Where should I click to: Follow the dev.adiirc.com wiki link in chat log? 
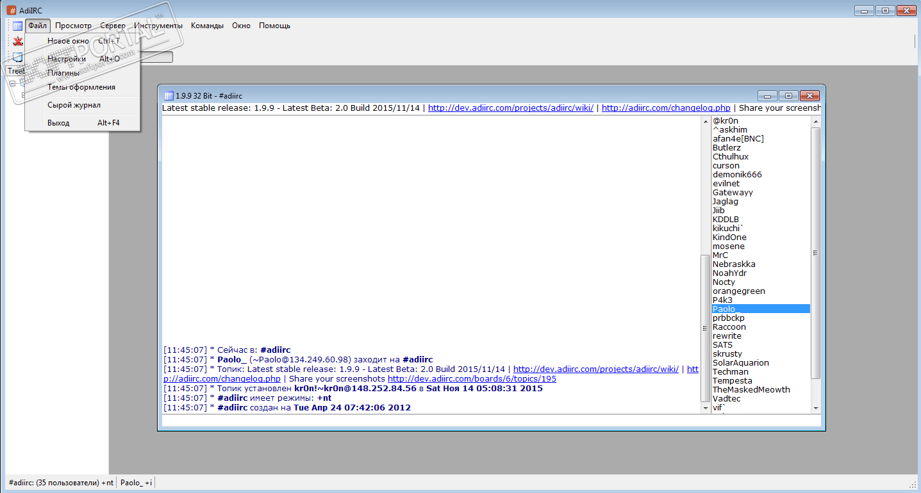pos(596,369)
